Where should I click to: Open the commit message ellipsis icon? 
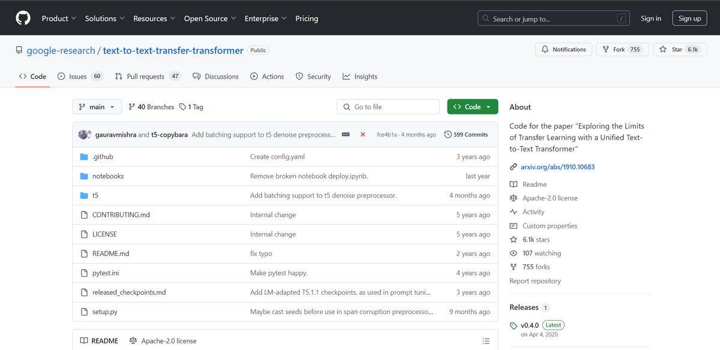click(x=346, y=135)
